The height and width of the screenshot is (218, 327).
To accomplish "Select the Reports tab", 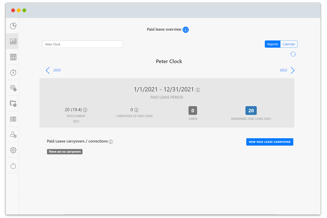I will pyautogui.click(x=272, y=44).
